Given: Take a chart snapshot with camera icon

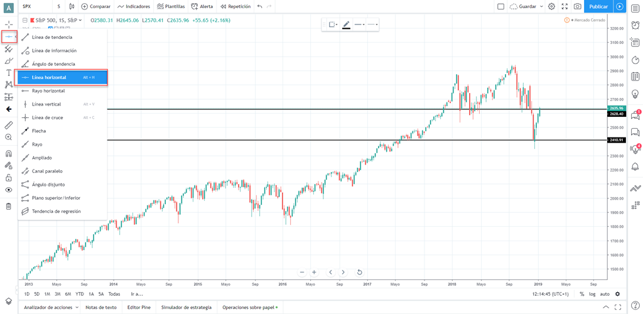Looking at the screenshot, I should coord(577,6).
